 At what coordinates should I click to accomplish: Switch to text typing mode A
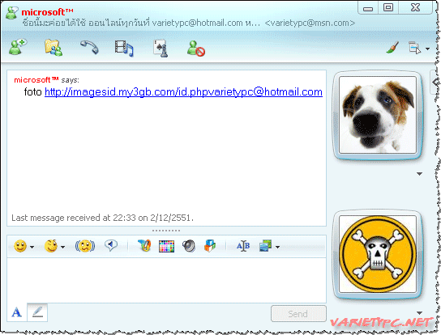[x=16, y=312]
